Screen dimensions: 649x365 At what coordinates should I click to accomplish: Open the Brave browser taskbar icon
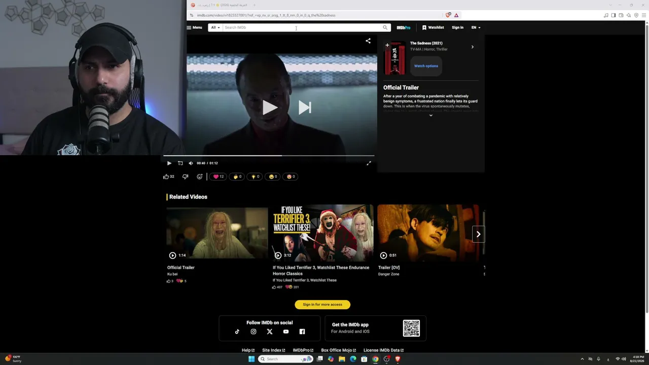[398, 359]
